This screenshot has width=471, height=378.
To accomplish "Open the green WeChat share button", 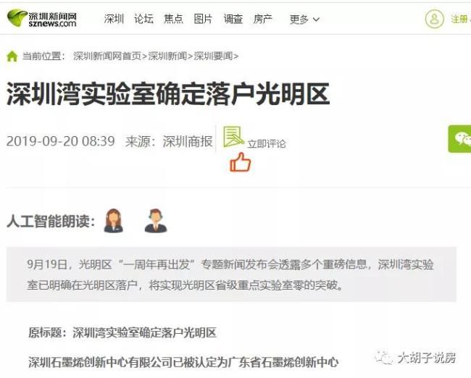I will (x=459, y=139).
